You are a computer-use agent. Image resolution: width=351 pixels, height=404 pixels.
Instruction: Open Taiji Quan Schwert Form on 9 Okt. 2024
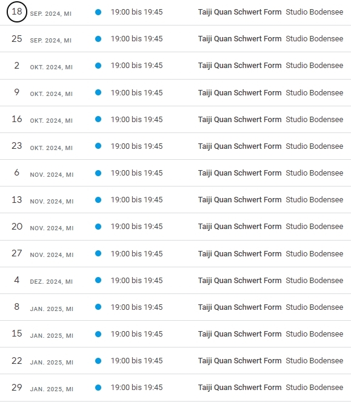point(239,93)
